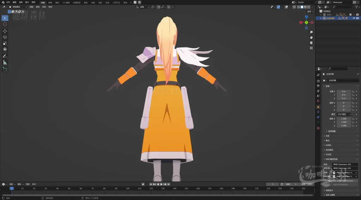The width and height of the screenshot is (361, 200).
Task: Open the 编辑 menu
Action: [14, 2]
